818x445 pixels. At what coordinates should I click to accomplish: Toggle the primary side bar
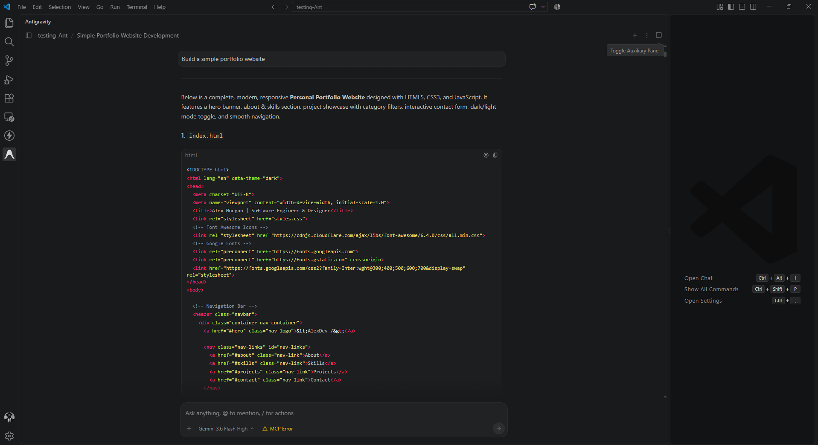coord(731,7)
